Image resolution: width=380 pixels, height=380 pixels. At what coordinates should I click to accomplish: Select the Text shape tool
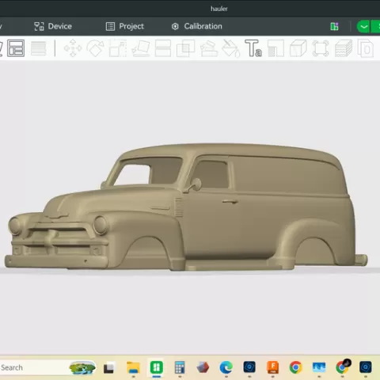pyautogui.click(x=253, y=48)
